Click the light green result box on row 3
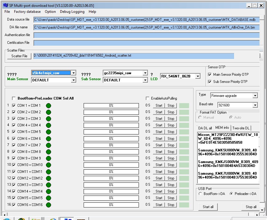Viewport: 267px width, 220px height. (184, 119)
